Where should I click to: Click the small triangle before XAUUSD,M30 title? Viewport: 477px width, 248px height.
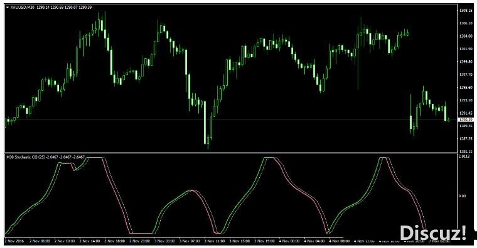point(8,8)
